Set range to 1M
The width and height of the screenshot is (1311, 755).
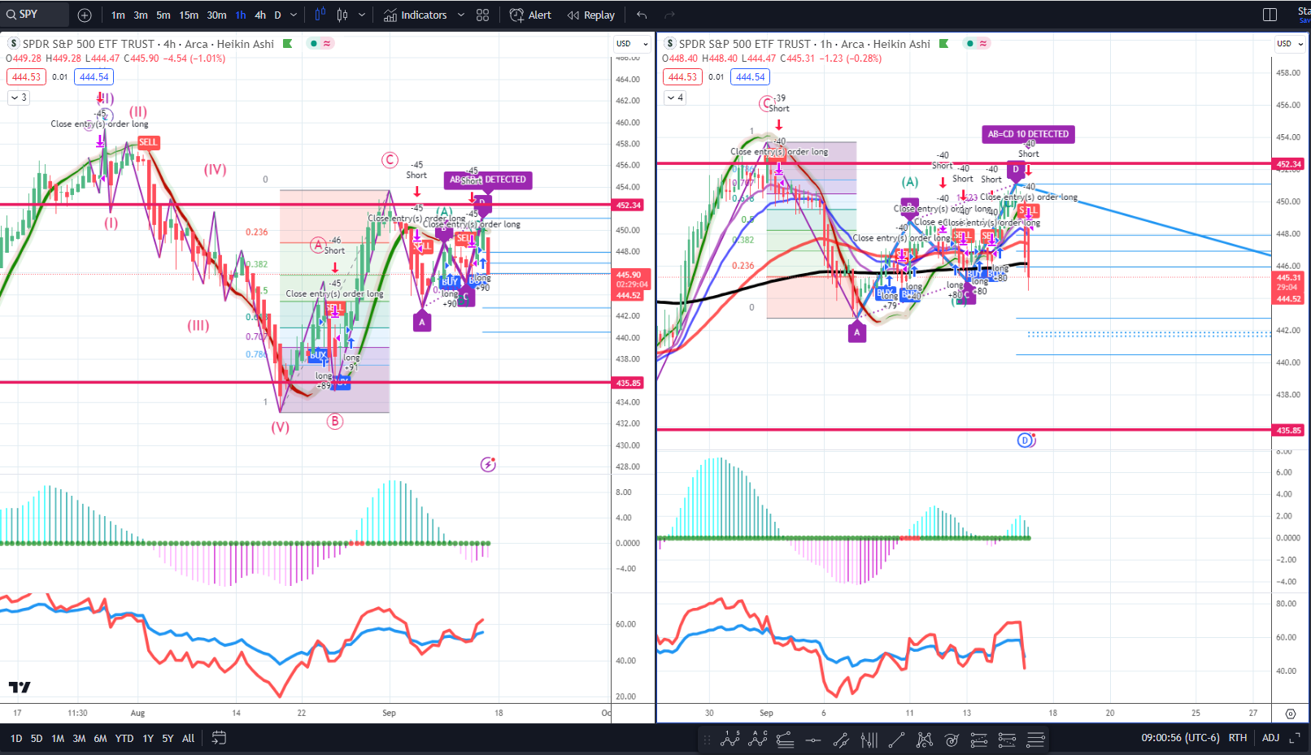(58, 739)
